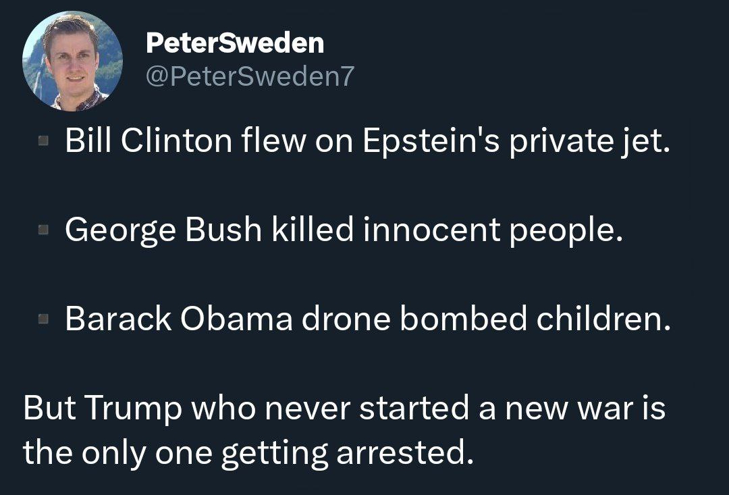Select the words "Bill Clinton" in tweet
The width and height of the screenshot is (729, 495).
coord(148,140)
